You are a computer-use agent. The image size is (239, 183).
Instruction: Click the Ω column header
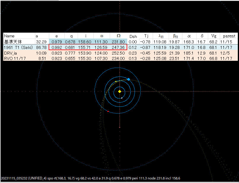[x=119, y=36]
